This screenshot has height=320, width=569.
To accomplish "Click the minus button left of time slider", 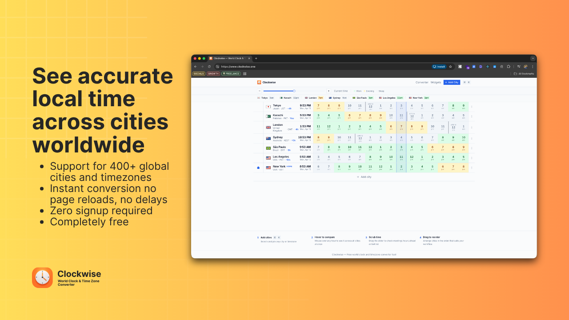I will [260, 91].
